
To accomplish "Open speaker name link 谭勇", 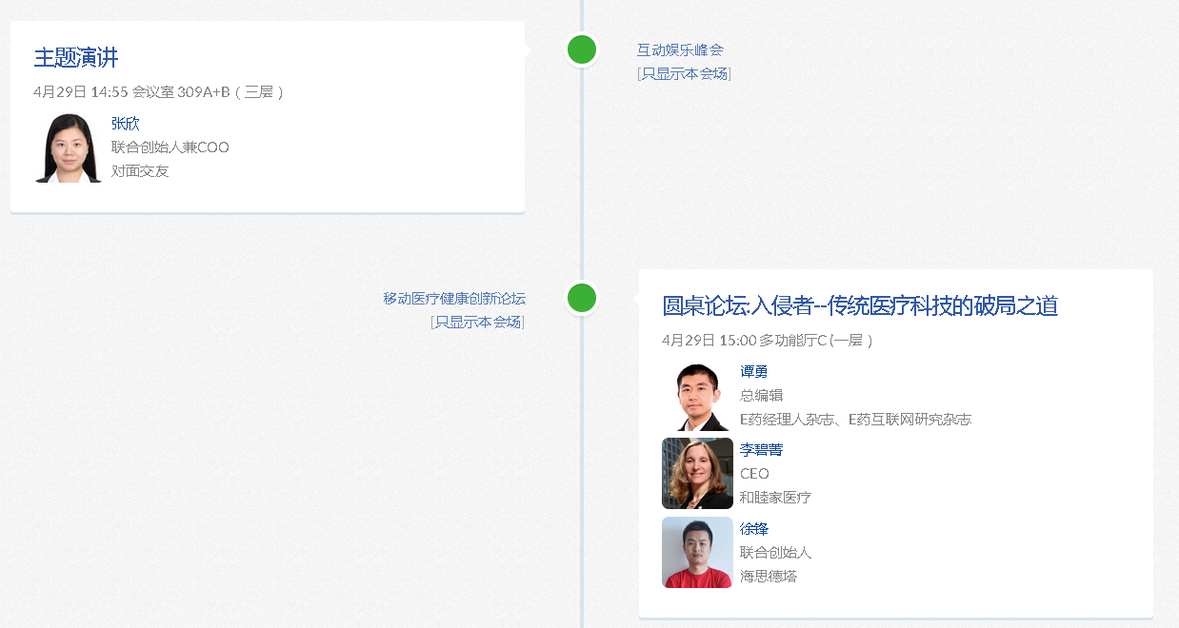I will click(x=753, y=372).
